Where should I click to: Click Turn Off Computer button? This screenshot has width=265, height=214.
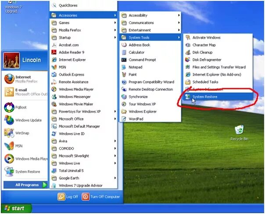click(x=101, y=196)
